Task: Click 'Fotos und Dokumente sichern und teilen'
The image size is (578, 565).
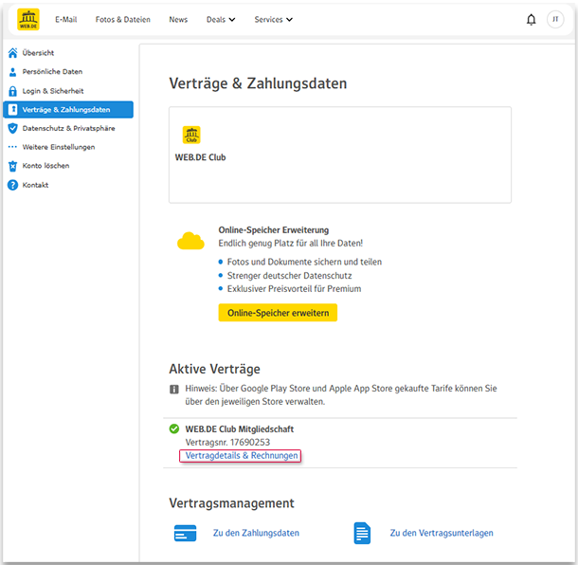Action: coord(304,262)
